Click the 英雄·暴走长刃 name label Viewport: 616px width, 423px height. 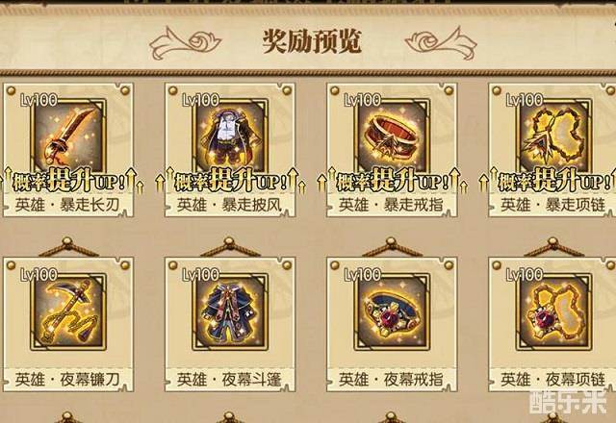[x=67, y=205]
